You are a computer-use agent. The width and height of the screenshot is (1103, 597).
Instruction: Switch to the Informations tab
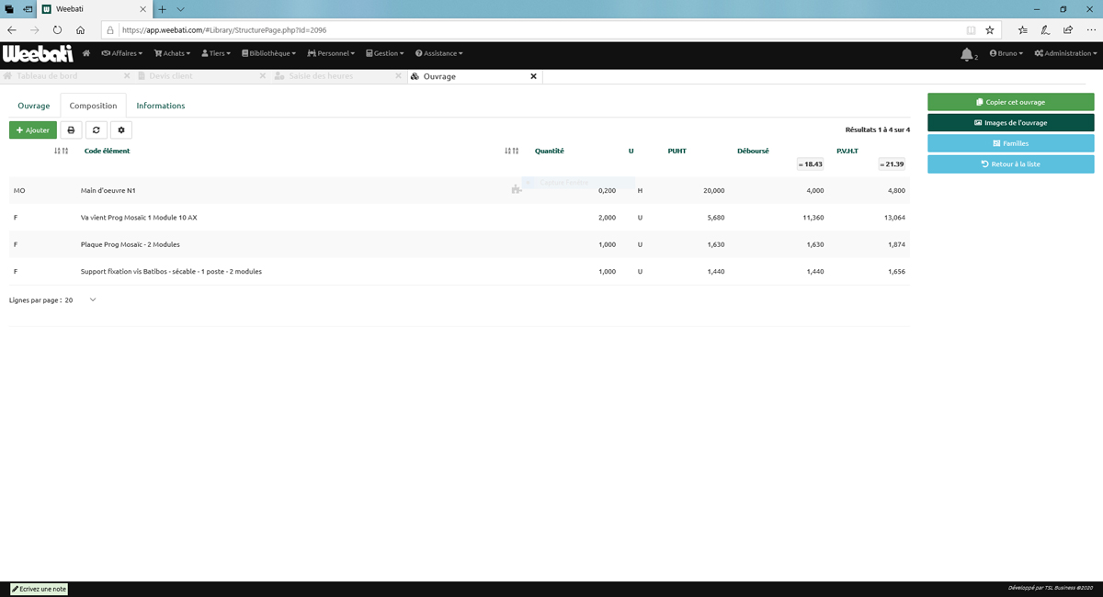161,106
